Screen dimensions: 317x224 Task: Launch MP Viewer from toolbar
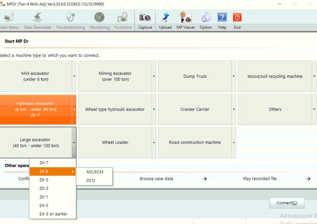186,18
